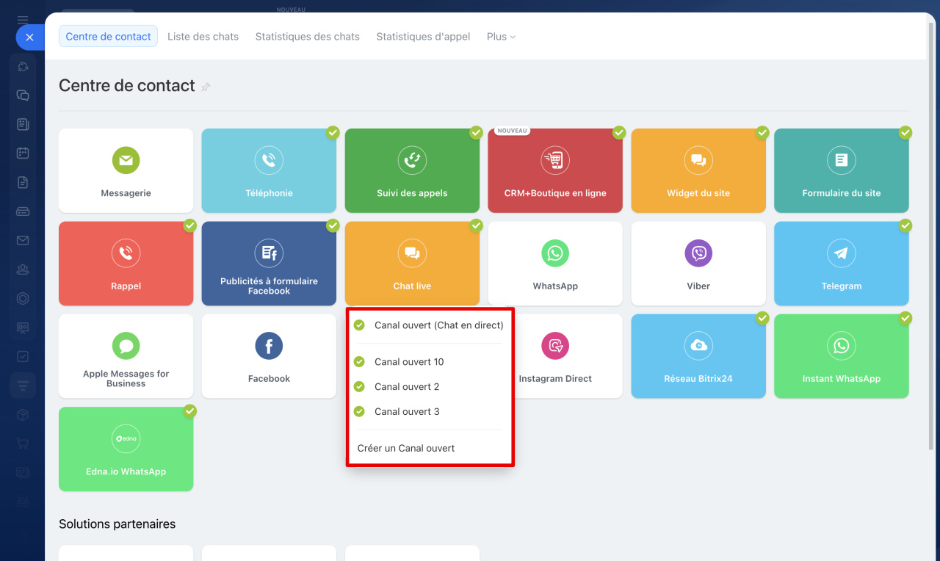
Task: Open the Instagram Direct tile
Action: coord(567,356)
